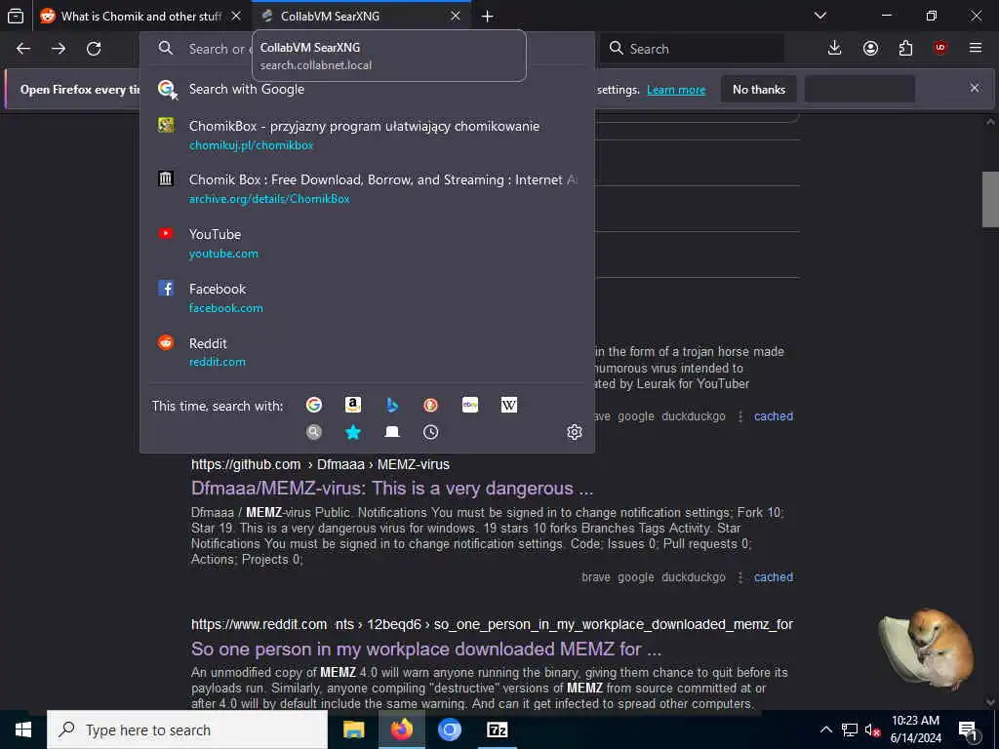
Task: Click the toolbar Search box
Action: pos(692,49)
